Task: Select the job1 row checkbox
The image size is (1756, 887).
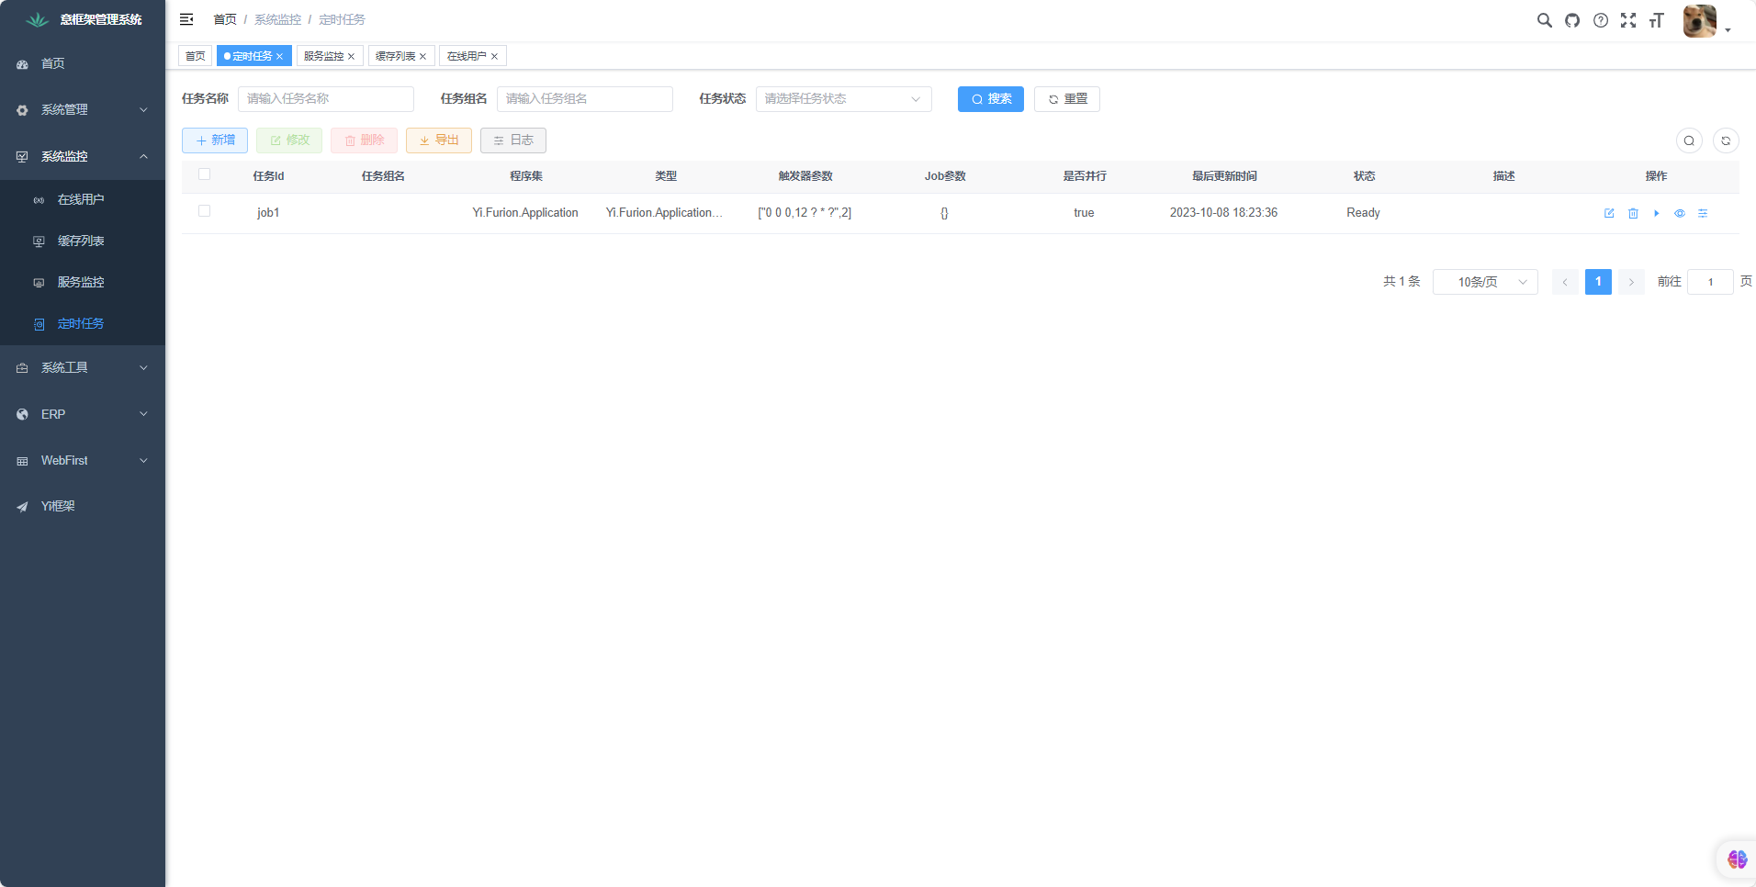Action: click(x=205, y=211)
